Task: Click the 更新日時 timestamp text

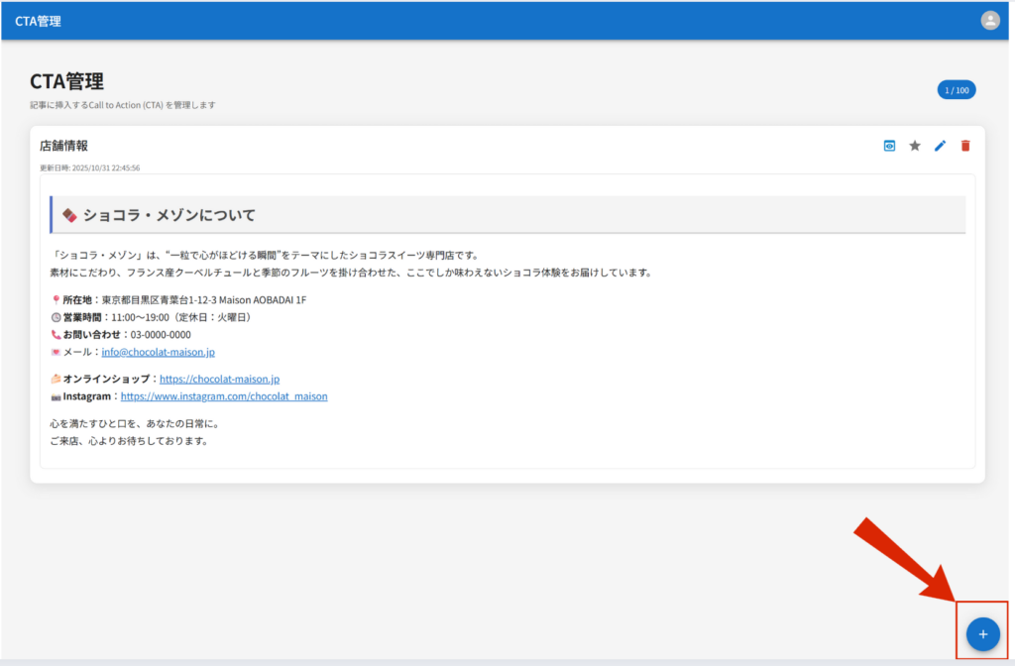Action: click(89, 167)
